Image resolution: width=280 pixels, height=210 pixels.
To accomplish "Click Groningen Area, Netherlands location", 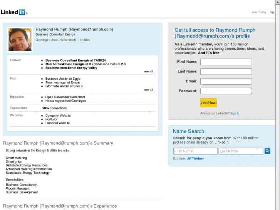I will click(x=56, y=40).
